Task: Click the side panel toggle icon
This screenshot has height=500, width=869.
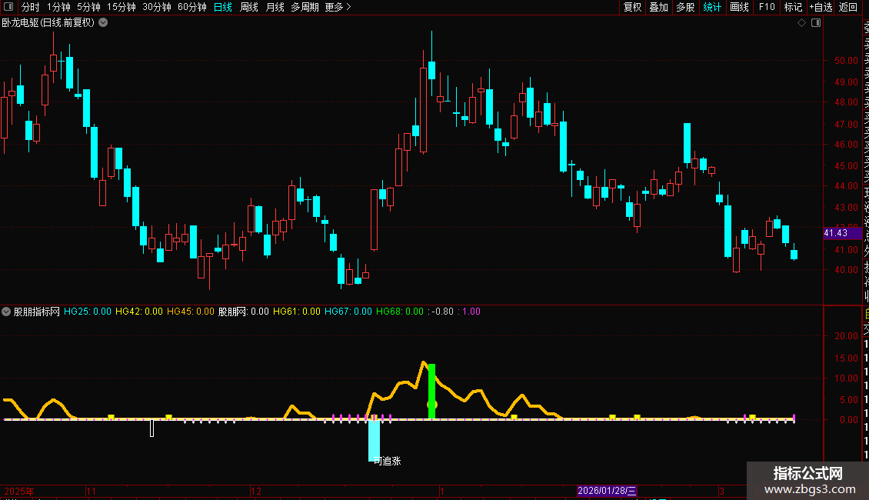Action: pyautogui.click(x=816, y=23)
